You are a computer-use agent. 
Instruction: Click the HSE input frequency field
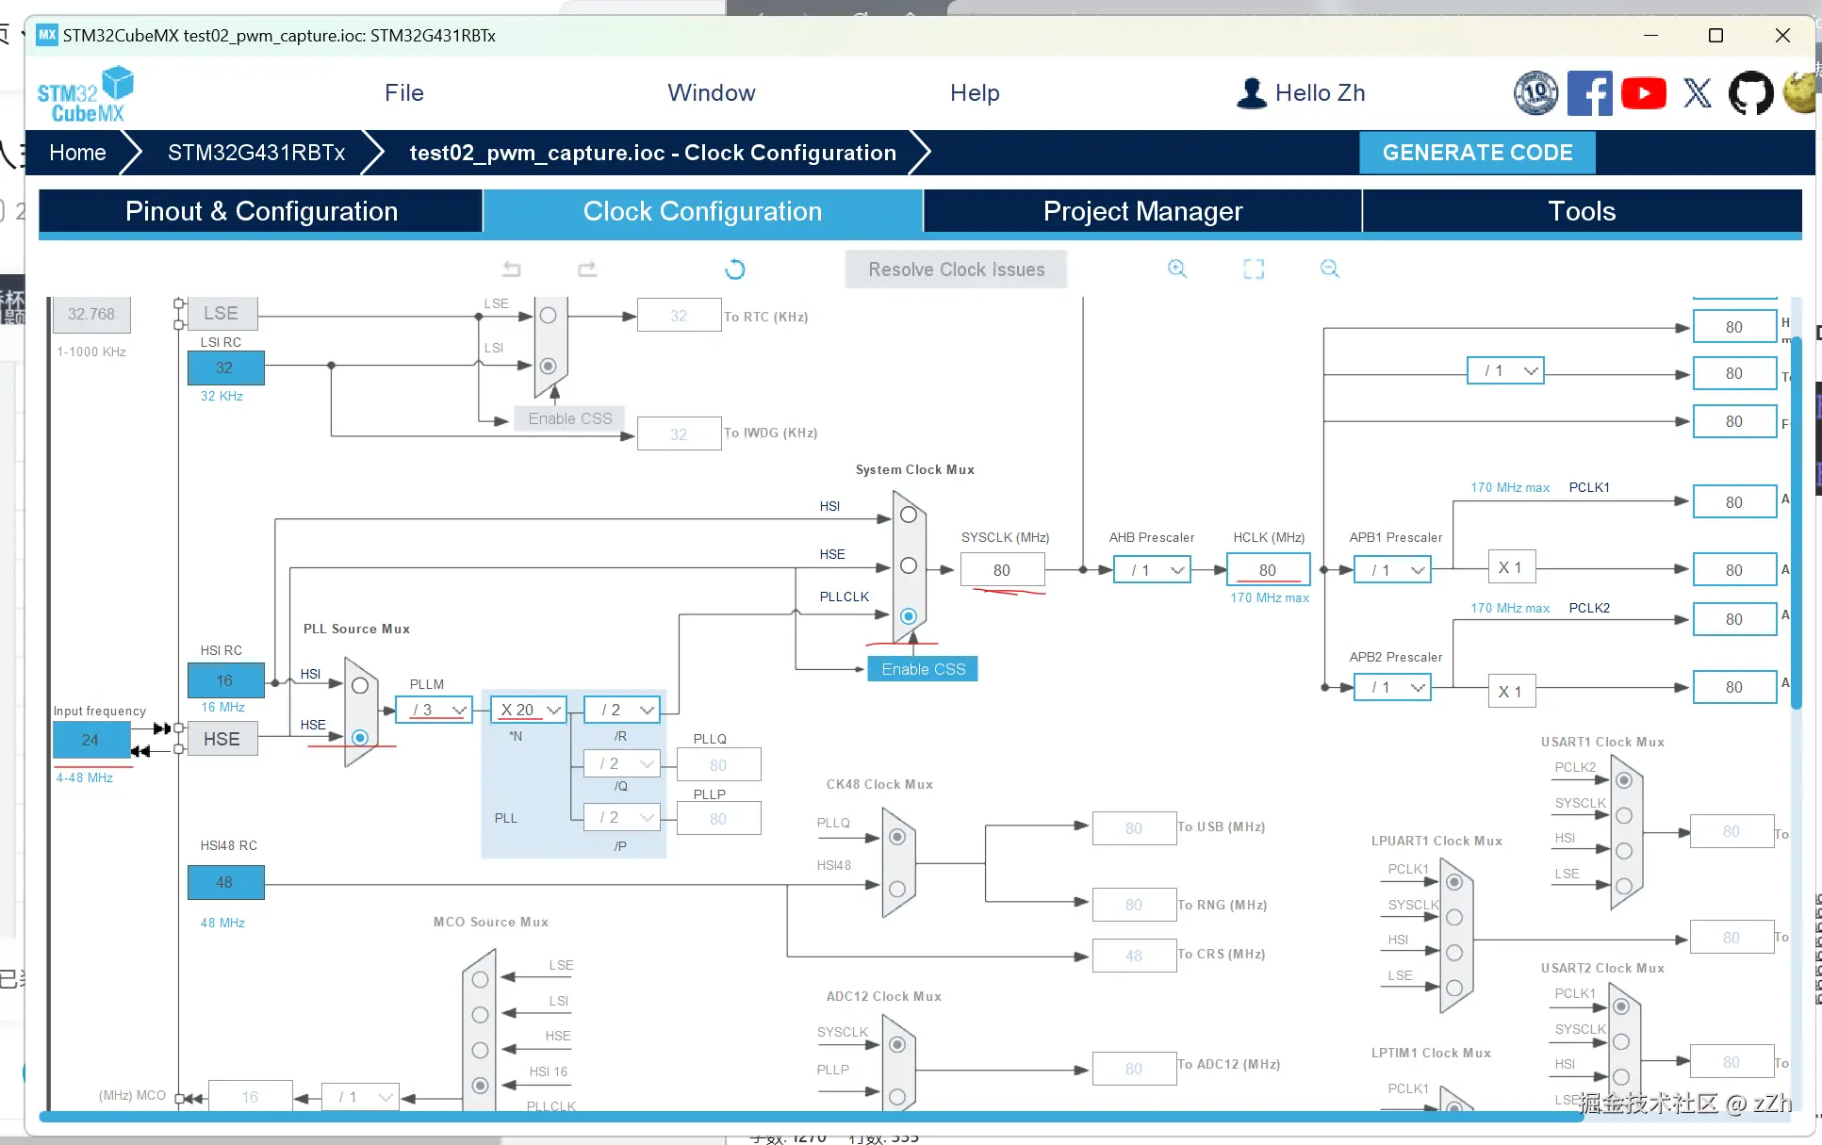[90, 740]
